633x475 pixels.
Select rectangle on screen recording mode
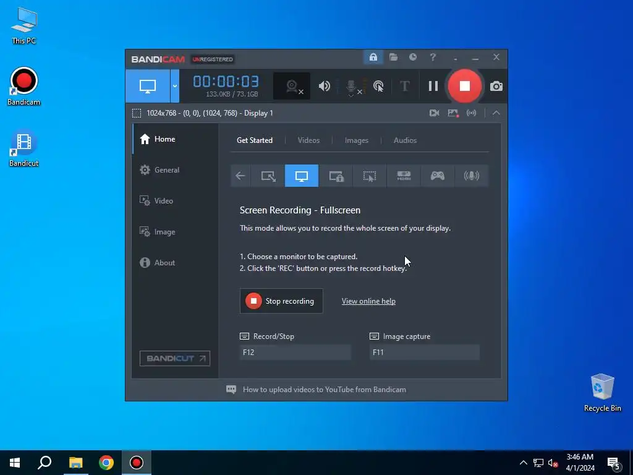(268, 176)
